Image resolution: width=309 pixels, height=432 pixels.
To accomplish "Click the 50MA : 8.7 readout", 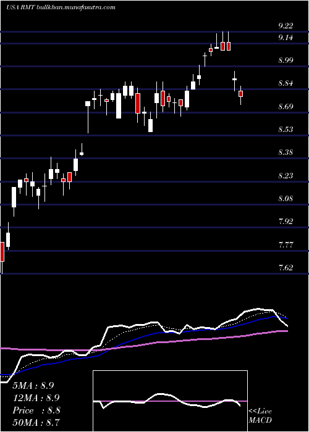I will coord(36,422).
